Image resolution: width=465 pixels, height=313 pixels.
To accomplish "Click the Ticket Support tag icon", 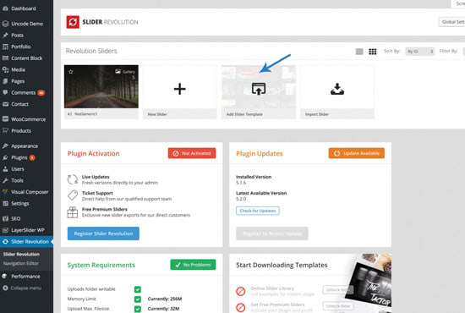I will pyautogui.click(x=73, y=195).
